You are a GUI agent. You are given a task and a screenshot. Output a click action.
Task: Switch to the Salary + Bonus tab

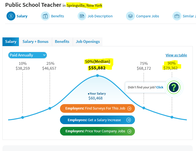pyautogui.click(x=35, y=41)
